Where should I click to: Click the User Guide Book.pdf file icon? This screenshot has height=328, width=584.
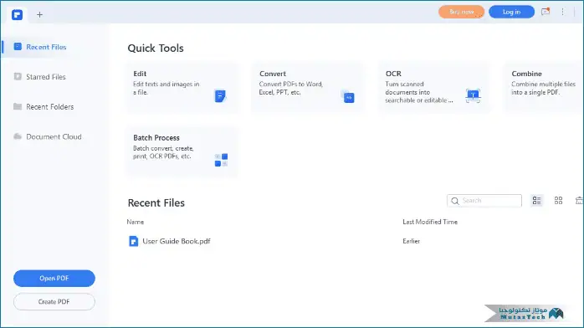click(x=133, y=241)
